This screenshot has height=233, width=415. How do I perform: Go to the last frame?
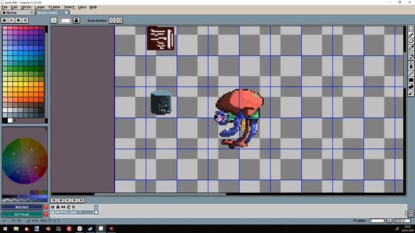pyautogui.click(x=81, y=200)
